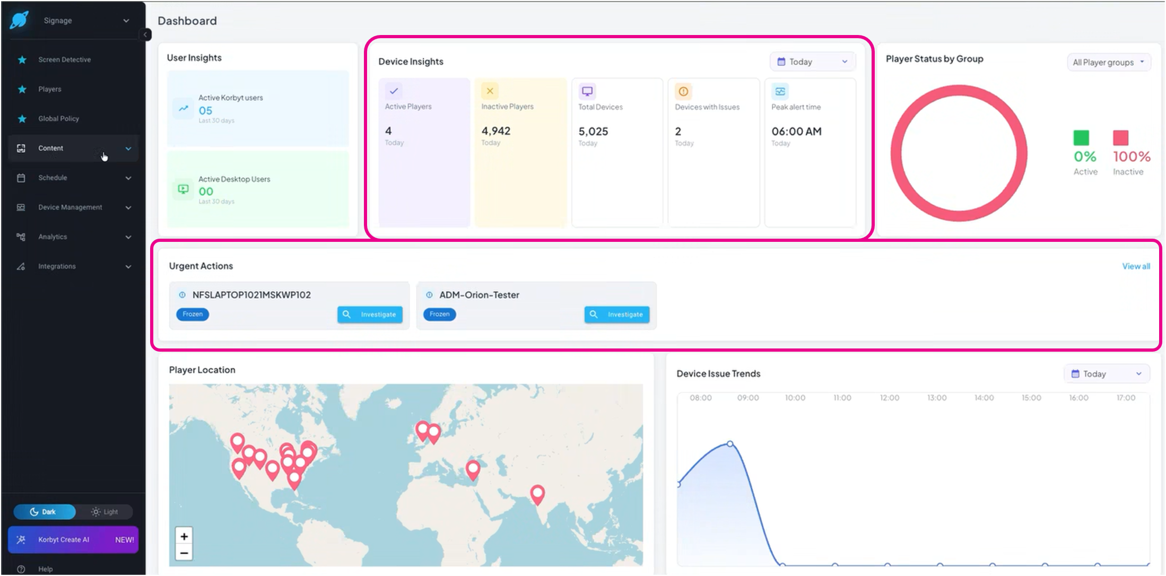Open the Device Insights Today date dropdown
The width and height of the screenshot is (1166, 576).
(x=812, y=62)
